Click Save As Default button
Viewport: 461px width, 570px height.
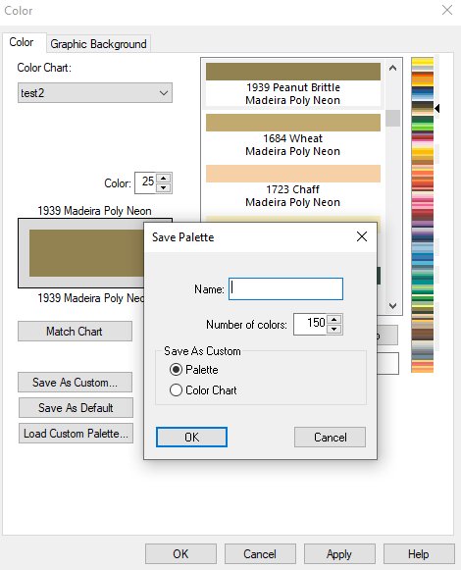click(x=76, y=407)
